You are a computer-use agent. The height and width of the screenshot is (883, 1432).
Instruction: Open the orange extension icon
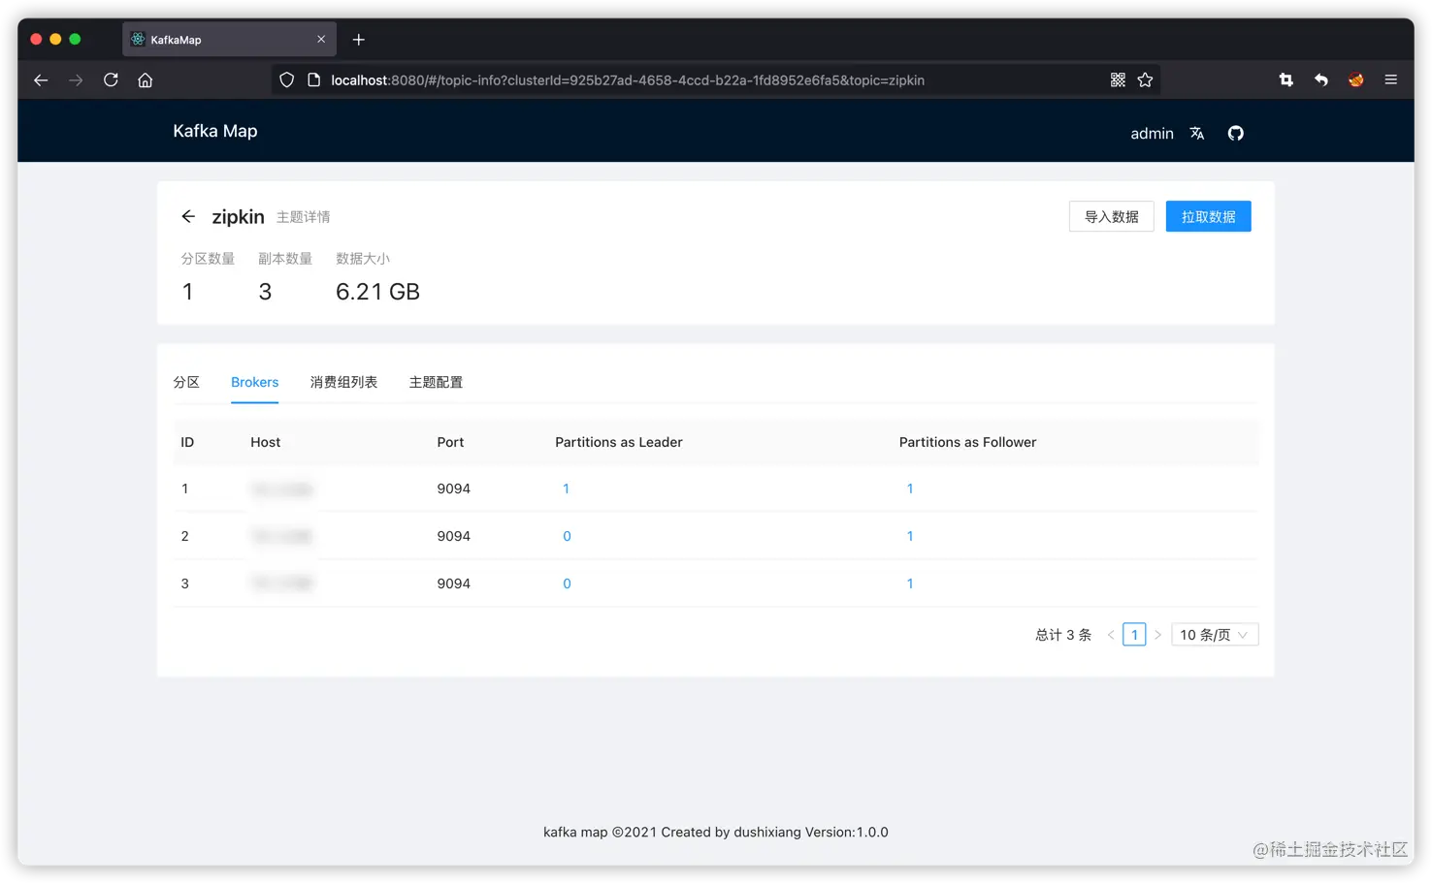(x=1356, y=80)
